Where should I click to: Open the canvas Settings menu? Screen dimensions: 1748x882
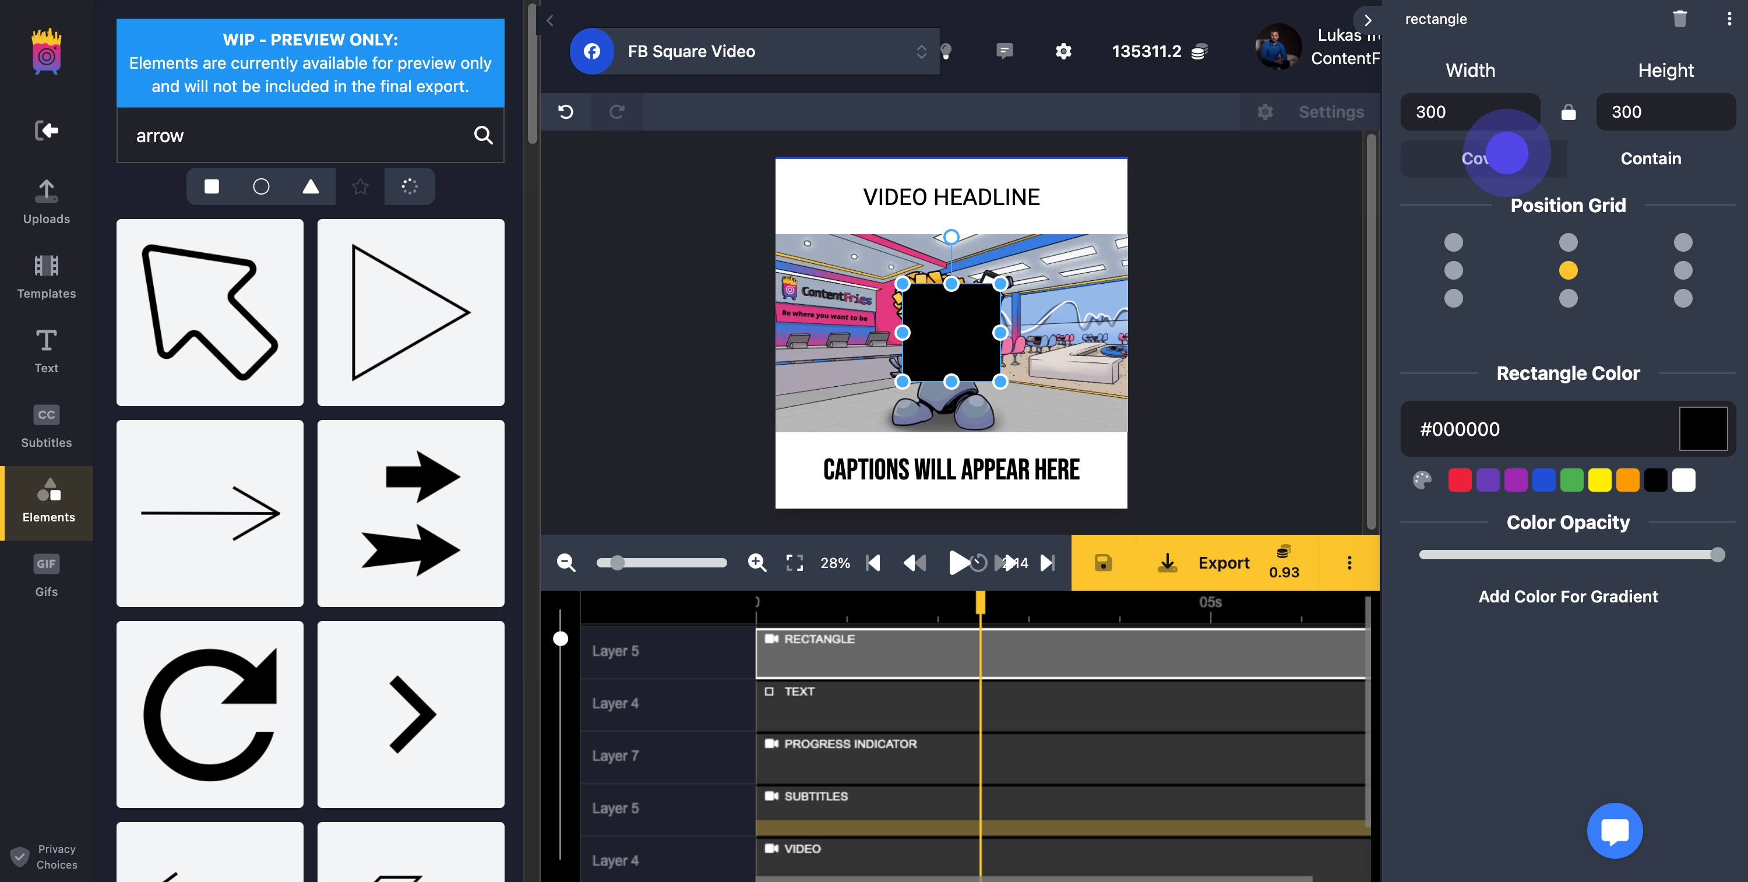[x=1266, y=111]
